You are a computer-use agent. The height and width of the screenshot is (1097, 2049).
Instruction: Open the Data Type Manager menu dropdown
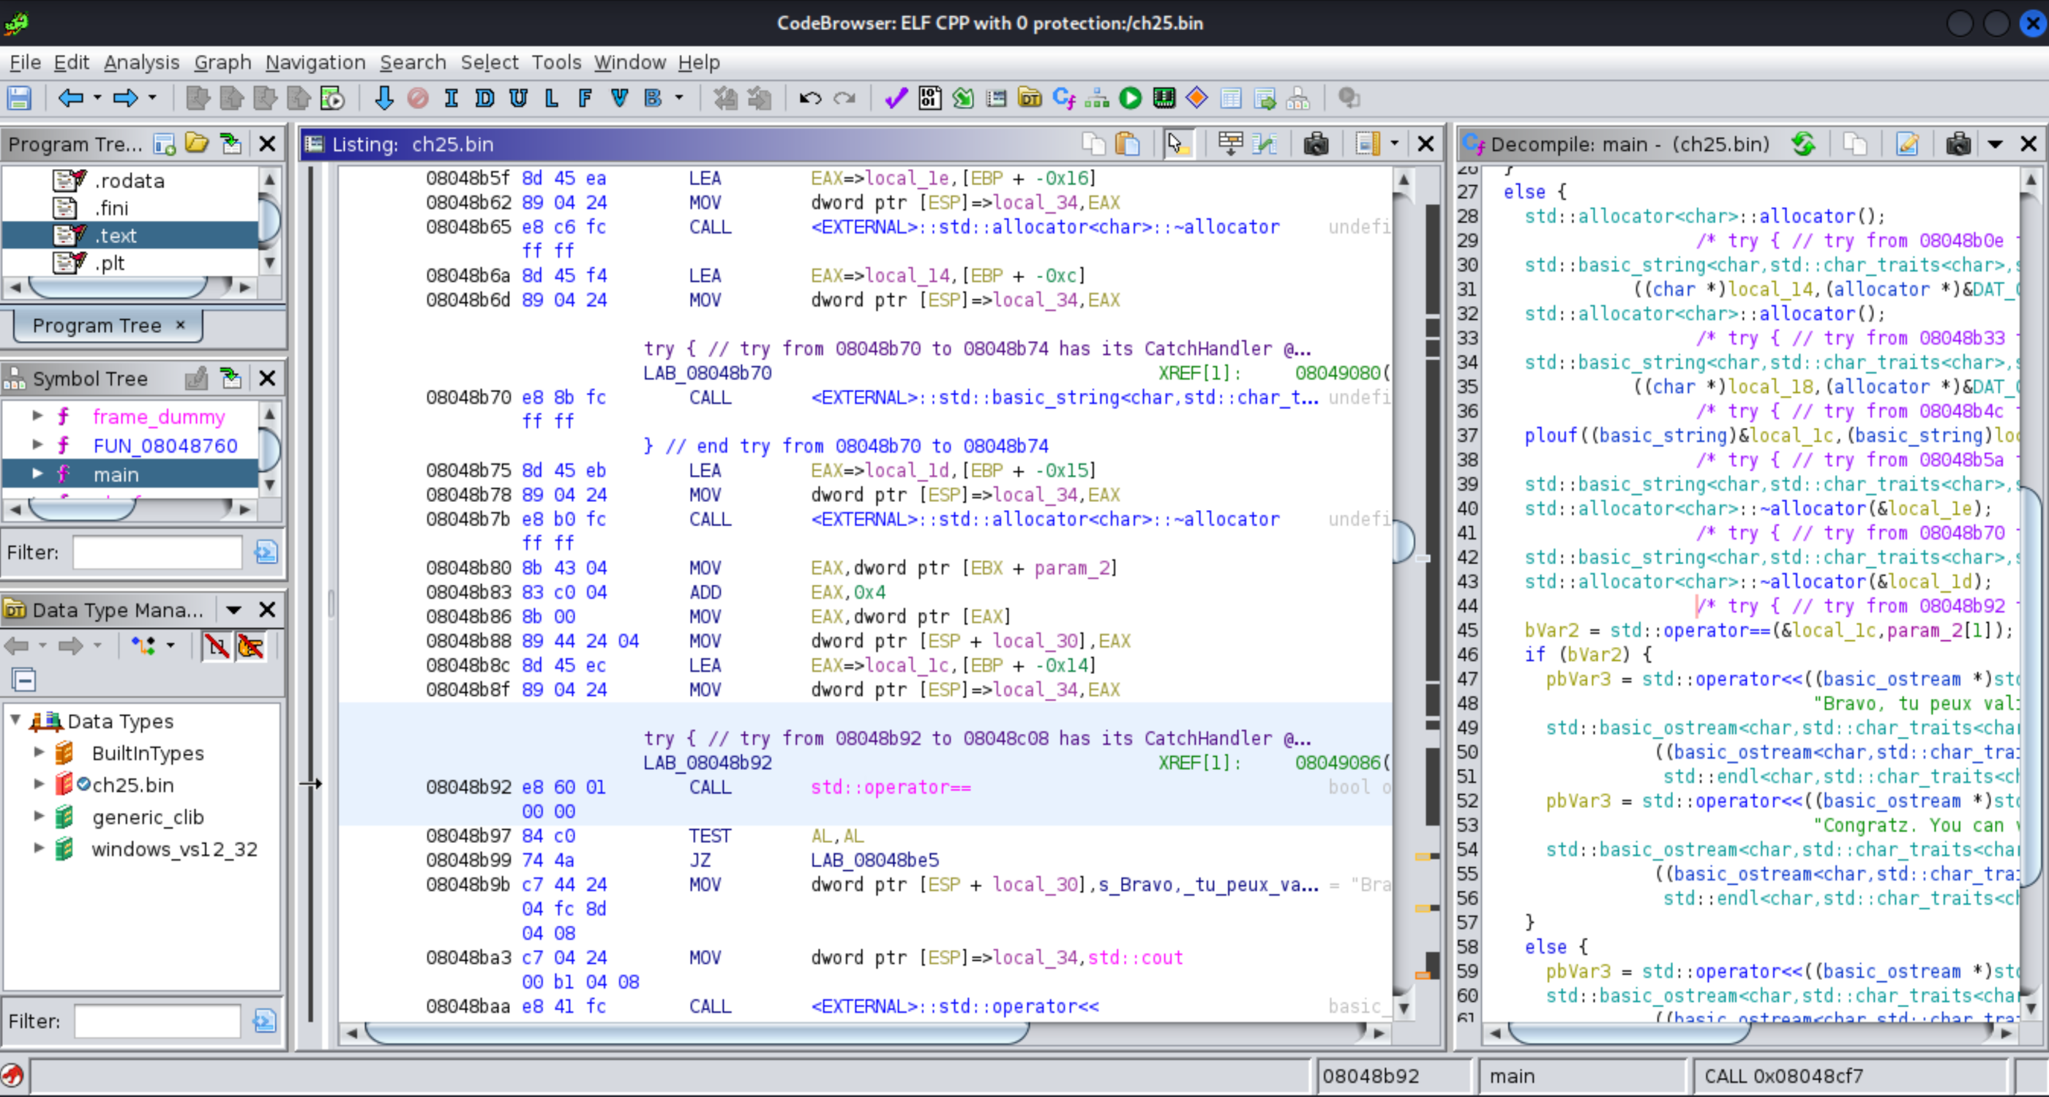(x=233, y=610)
